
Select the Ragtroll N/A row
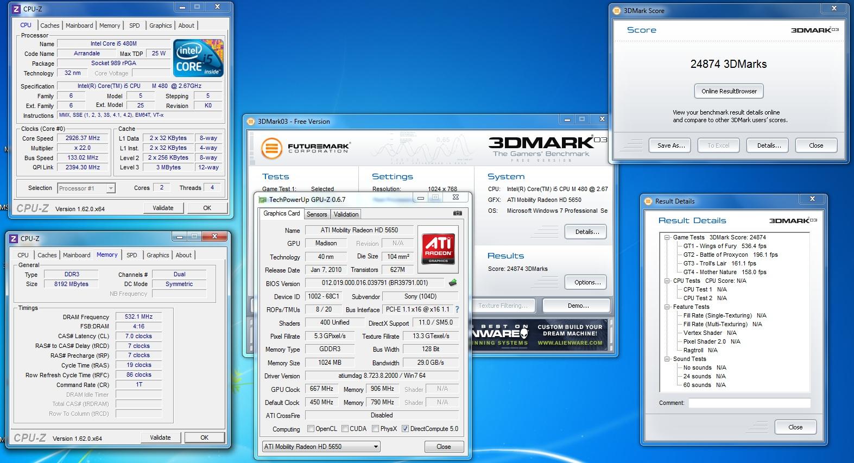700,350
